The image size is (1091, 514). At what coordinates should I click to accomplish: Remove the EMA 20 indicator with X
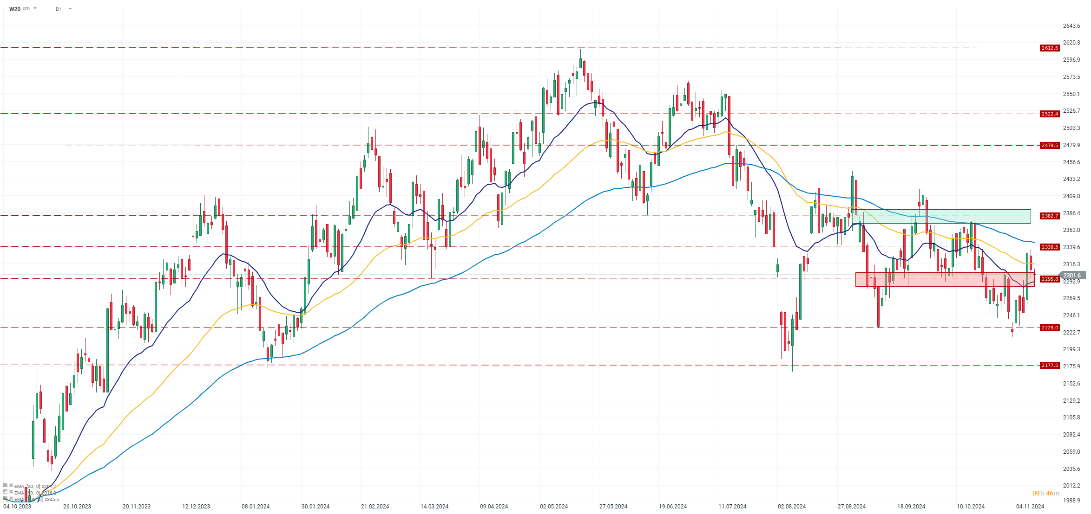pos(11,485)
